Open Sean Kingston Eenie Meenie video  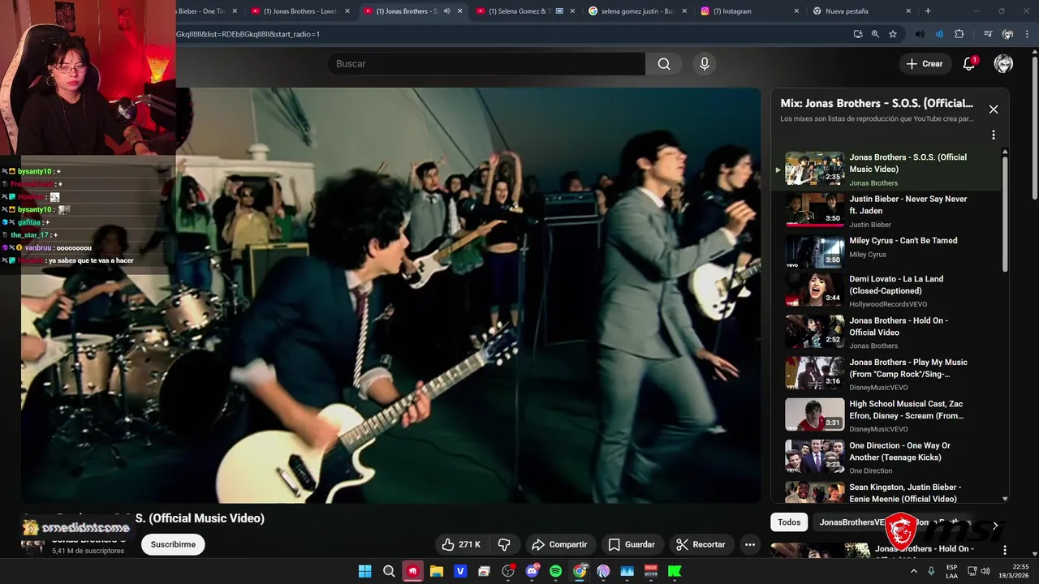[893, 492]
